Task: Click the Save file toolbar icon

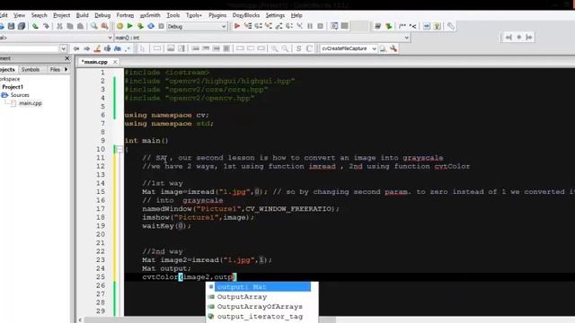Action: [x=11, y=26]
